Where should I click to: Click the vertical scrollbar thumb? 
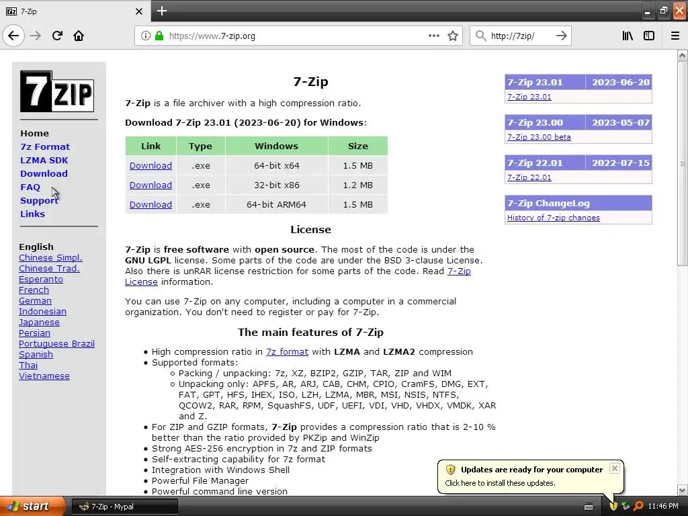682,163
